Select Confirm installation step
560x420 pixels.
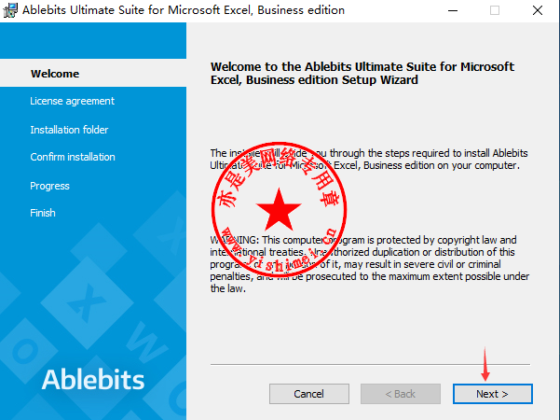coord(73,157)
